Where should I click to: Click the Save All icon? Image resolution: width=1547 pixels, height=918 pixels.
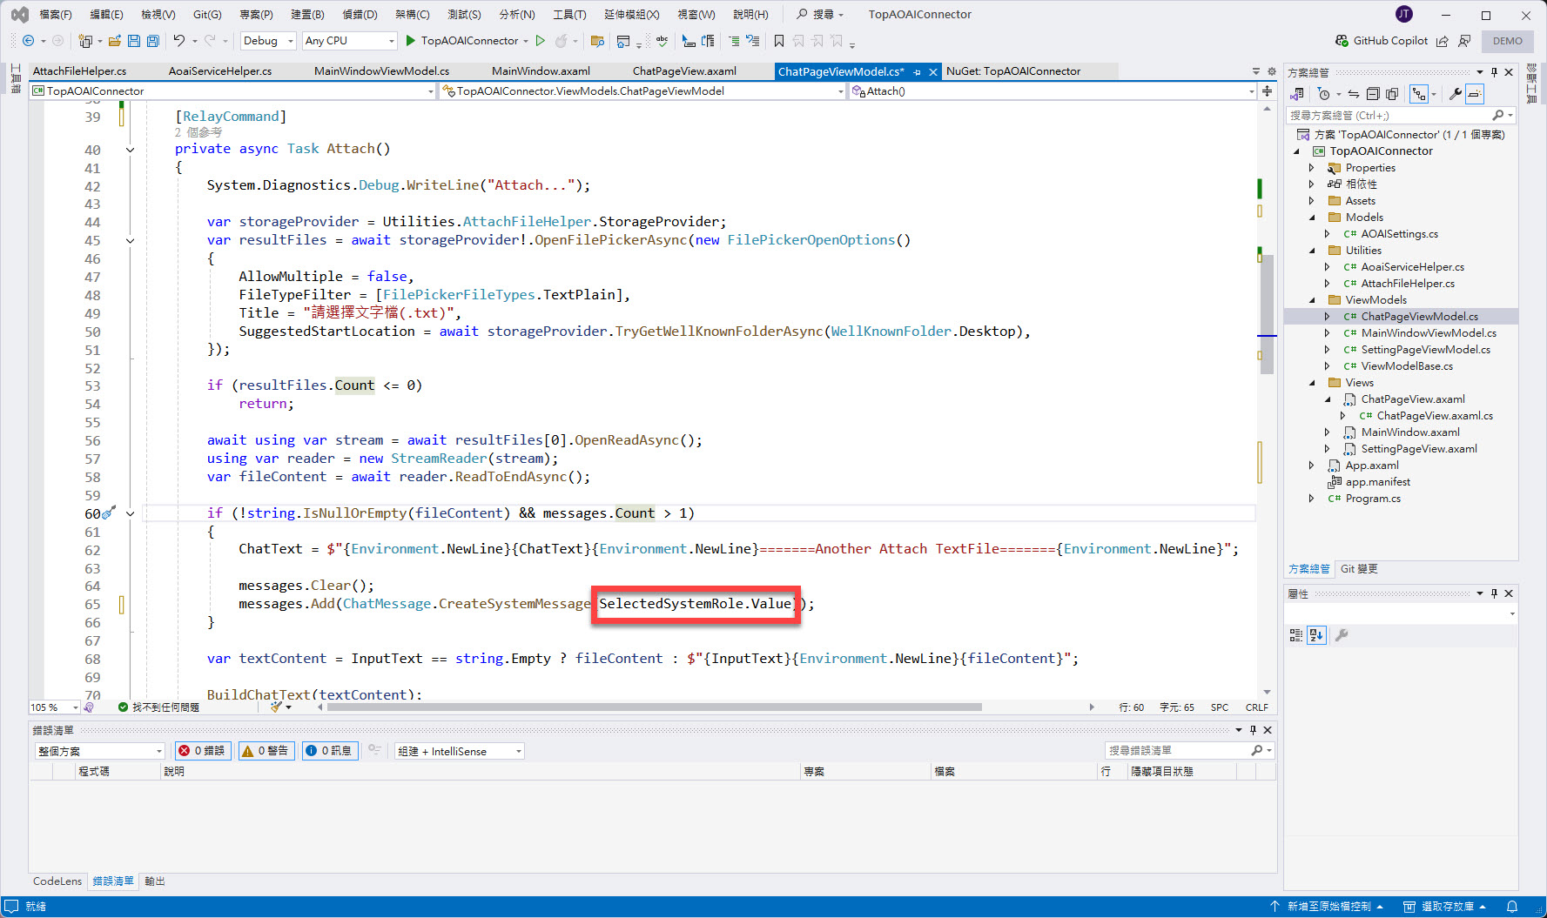(x=153, y=41)
